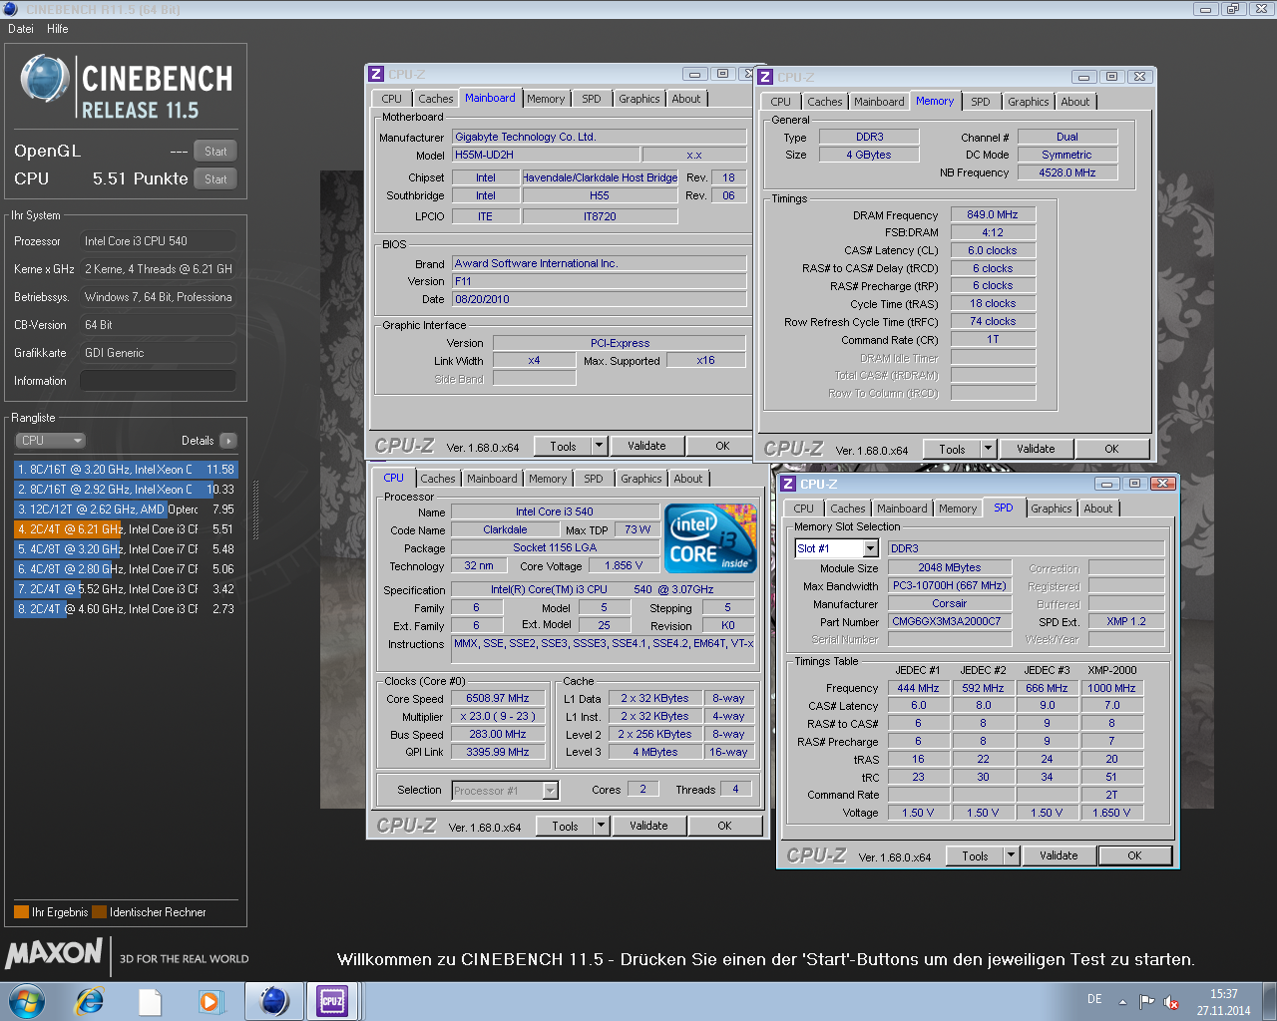This screenshot has width=1277, height=1021.
Task: Click Validate in Memory window
Action: coord(1036,449)
